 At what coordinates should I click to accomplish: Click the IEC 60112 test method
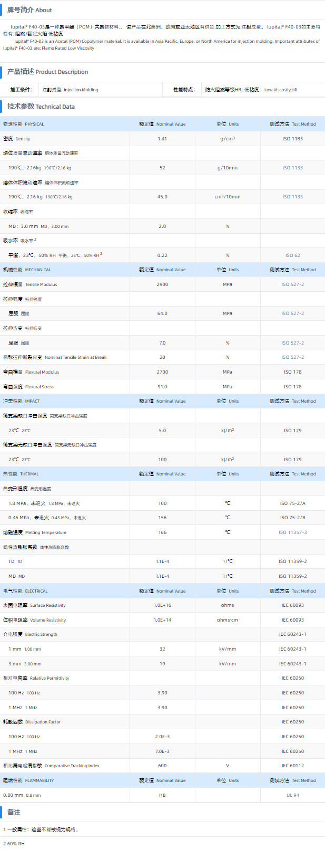[x=292, y=766]
